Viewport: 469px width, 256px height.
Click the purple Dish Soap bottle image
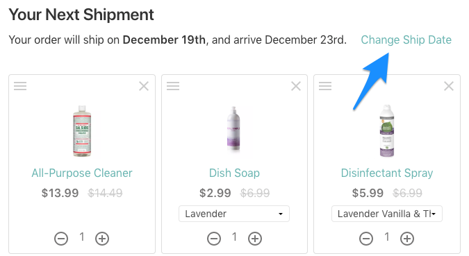[234, 129]
